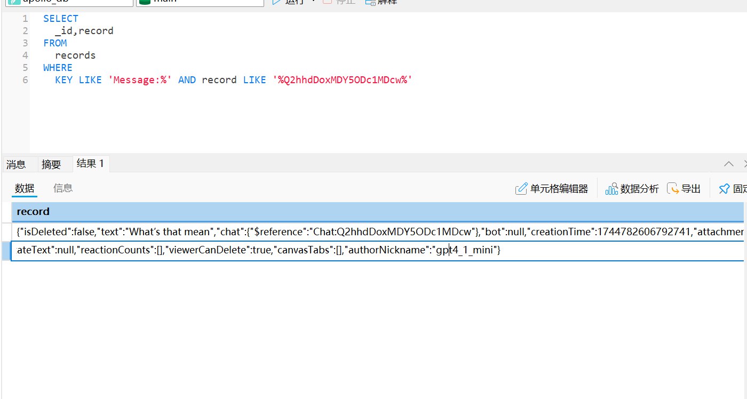Viewport: 747px width, 399px height.
Task: Click the 导出 export icon
Action: tap(674, 189)
